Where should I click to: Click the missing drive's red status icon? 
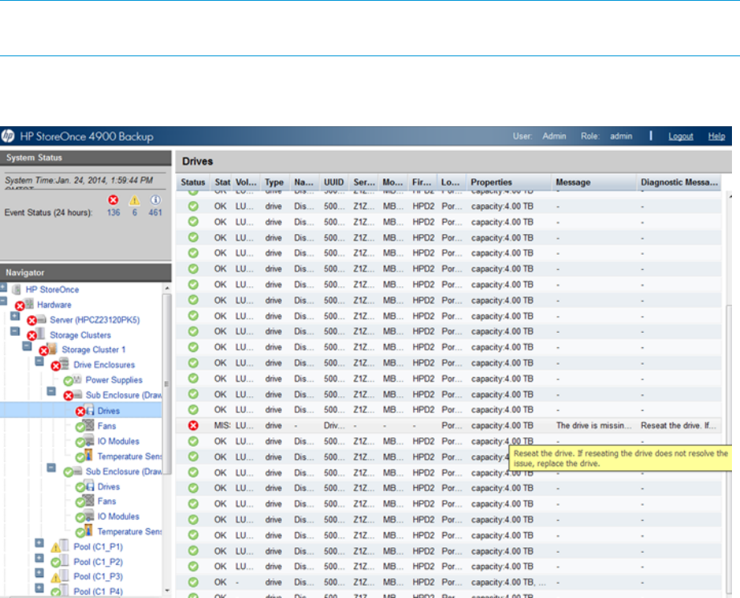[193, 425]
